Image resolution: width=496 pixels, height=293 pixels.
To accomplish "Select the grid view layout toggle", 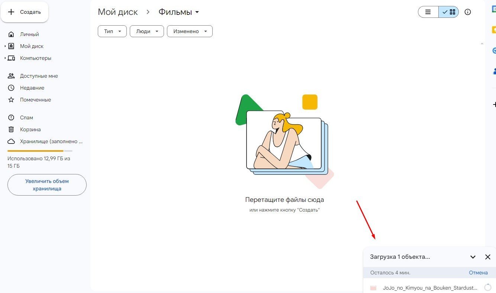I will (x=449, y=12).
